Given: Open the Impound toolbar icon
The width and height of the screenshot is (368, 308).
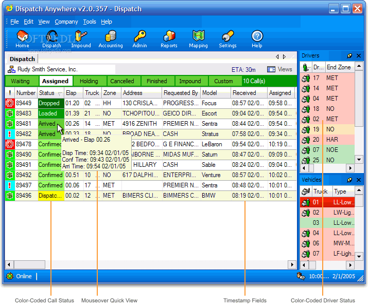Looking at the screenshot, I should pyautogui.click(x=81, y=39).
